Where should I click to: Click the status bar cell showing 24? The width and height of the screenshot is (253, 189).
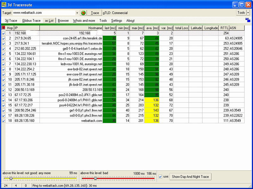[x=6, y=186]
